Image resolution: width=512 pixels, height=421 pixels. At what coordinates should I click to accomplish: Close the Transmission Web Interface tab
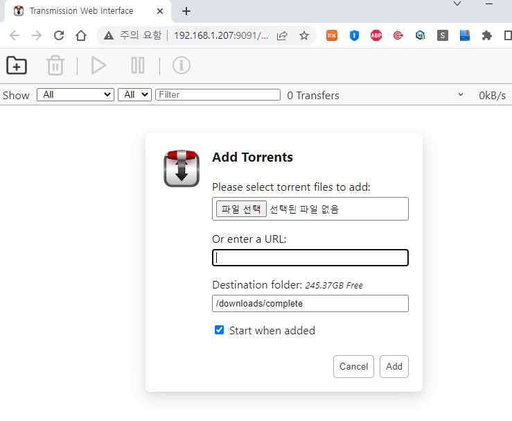tap(159, 11)
